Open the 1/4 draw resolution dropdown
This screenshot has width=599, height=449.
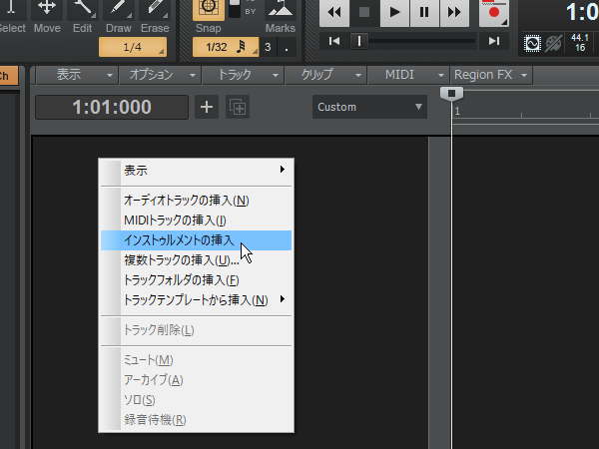point(133,47)
